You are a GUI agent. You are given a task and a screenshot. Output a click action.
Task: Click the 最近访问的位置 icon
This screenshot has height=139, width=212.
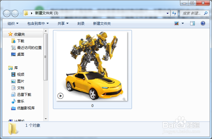point(13,47)
